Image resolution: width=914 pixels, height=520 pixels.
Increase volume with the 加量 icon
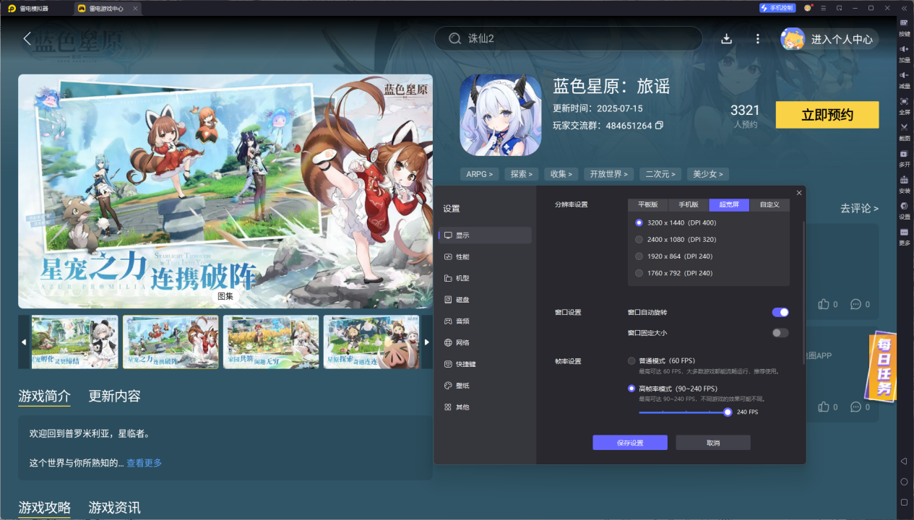904,54
